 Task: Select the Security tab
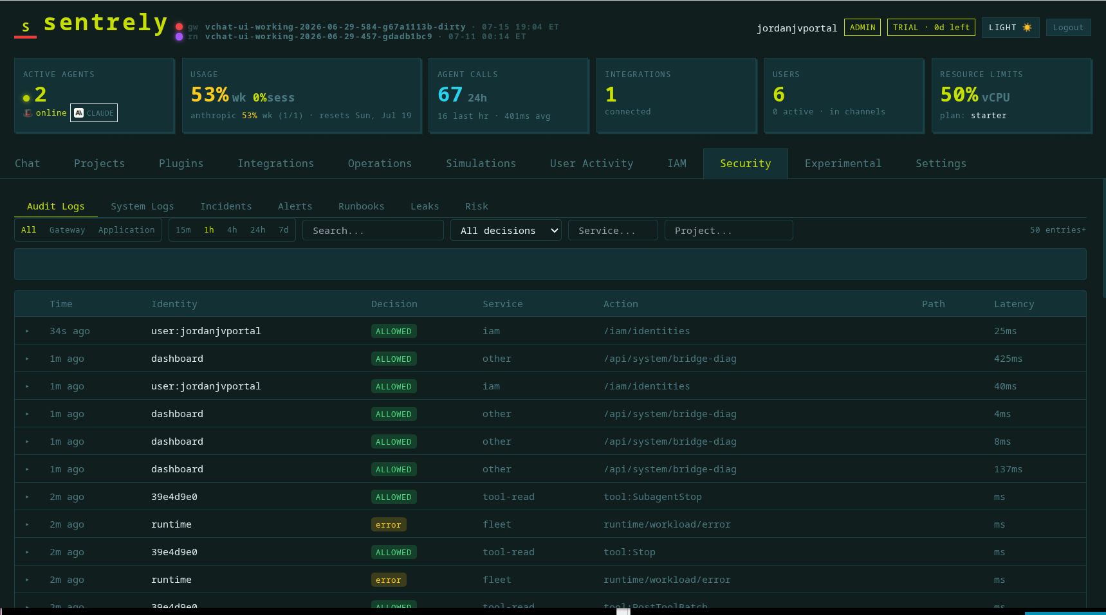pos(746,163)
